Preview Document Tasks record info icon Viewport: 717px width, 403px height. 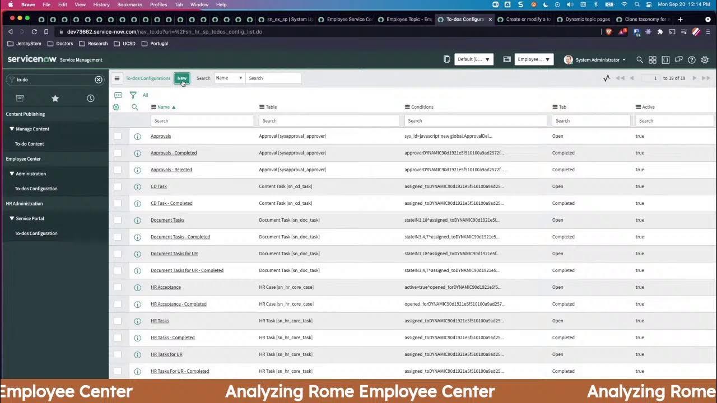point(137,220)
